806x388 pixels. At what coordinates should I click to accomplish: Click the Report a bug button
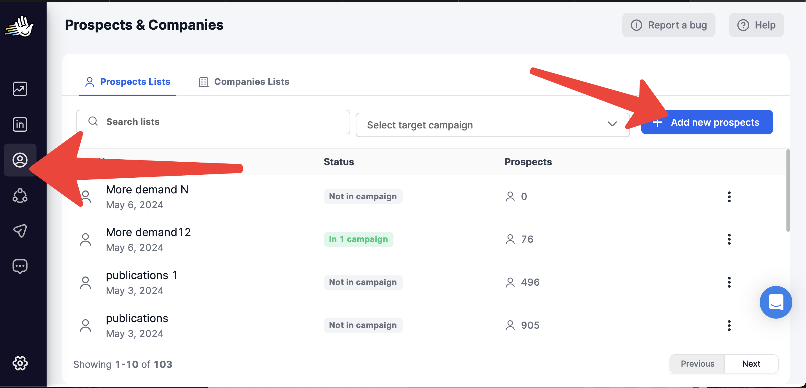pos(668,25)
